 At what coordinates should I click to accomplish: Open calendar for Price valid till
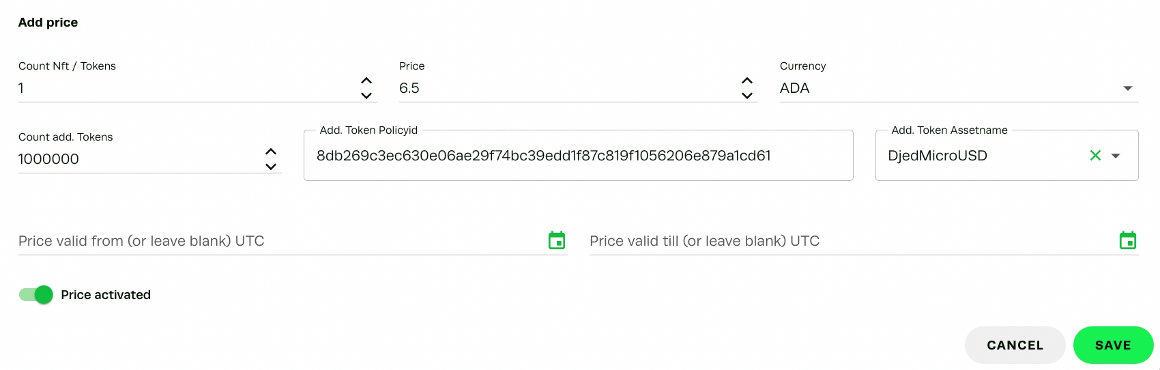[1128, 240]
